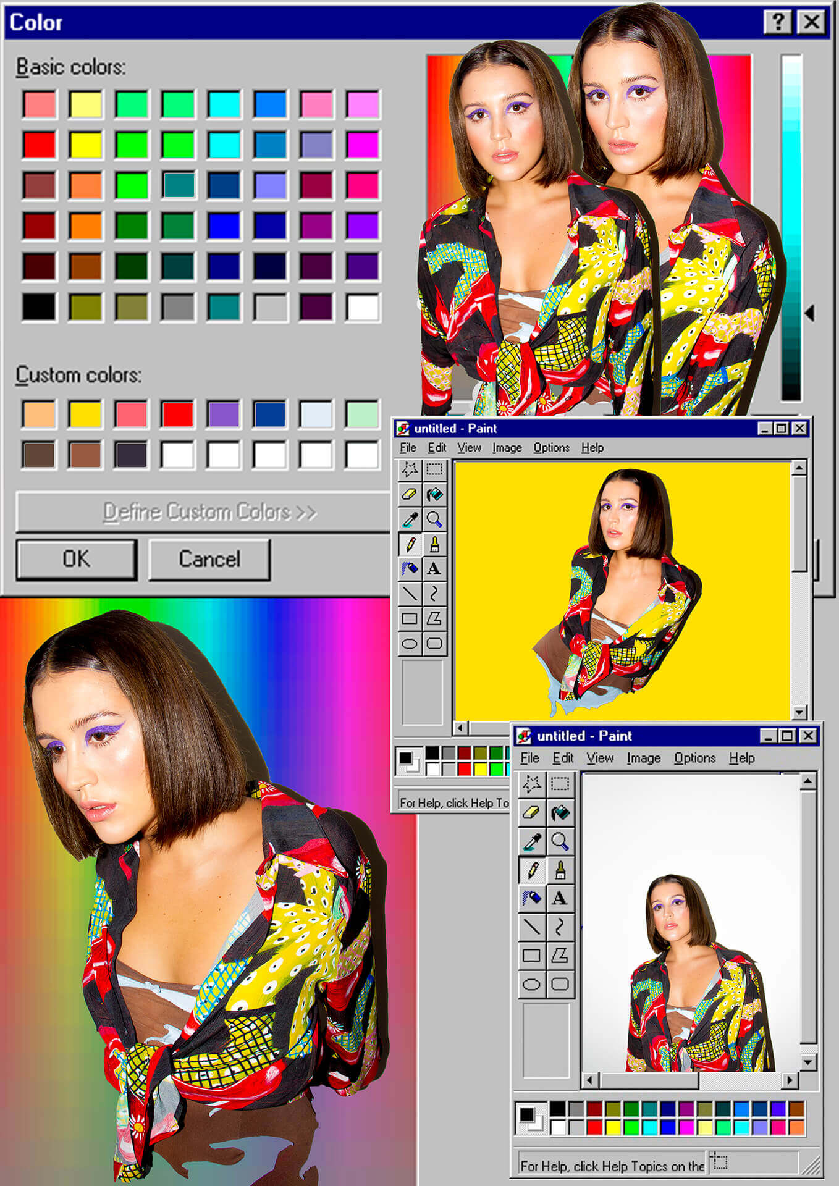Click the first empty custom color slot
This screenshot has width=839, height=1186.
(177, 455)
